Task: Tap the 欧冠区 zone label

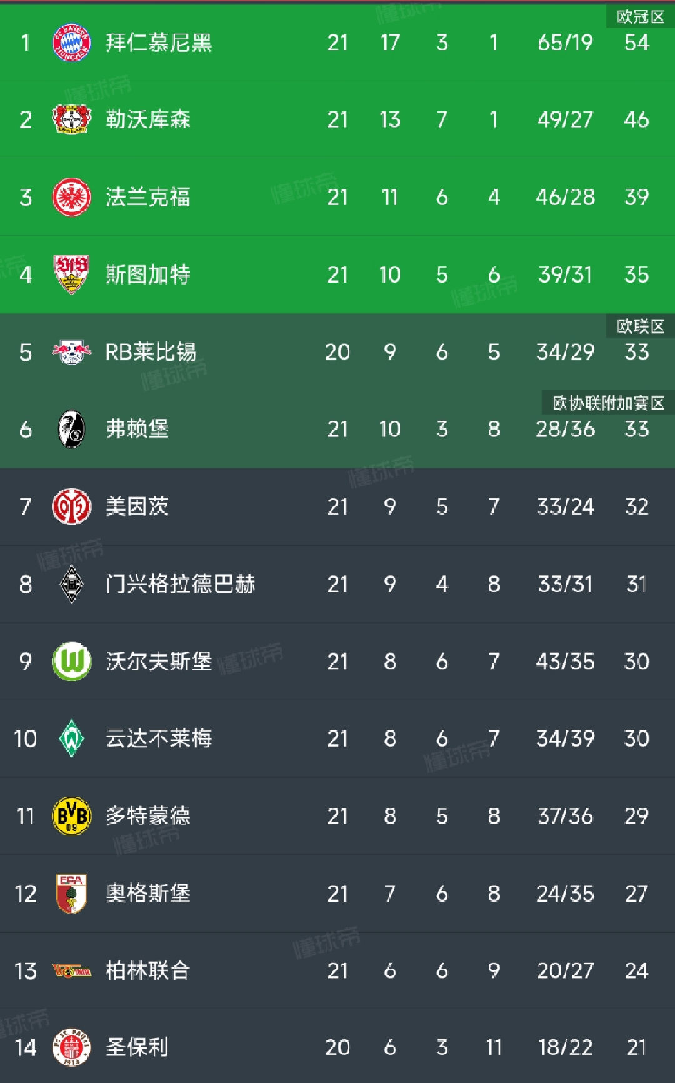Action: click(x=641, y=17)
